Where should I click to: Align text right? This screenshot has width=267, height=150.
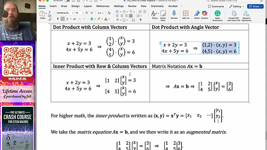[126, 16]
